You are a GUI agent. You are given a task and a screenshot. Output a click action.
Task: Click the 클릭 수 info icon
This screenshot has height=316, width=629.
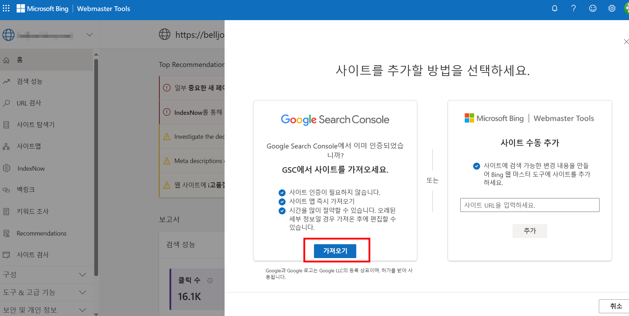(x=210, y=281)
